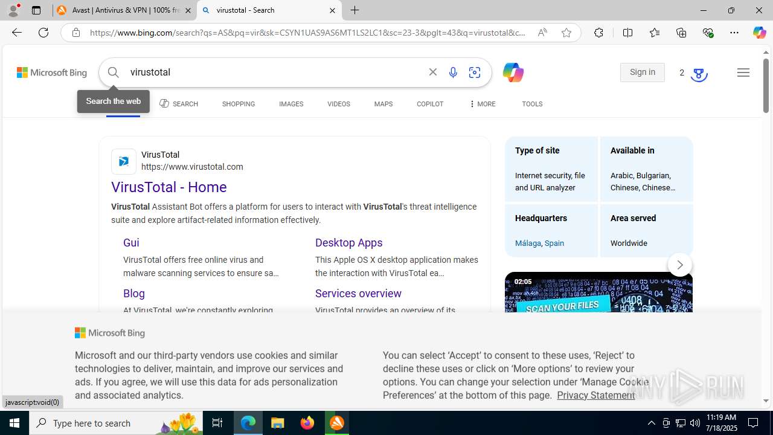Screen dimensions: 773x435
Task: Click the browser Back arrow
Action: point(17,33)
